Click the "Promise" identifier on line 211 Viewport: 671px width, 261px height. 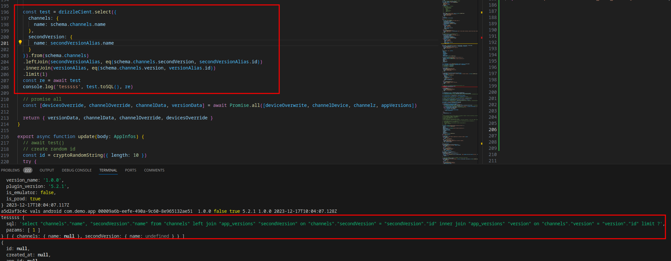[x=239, y=105]
